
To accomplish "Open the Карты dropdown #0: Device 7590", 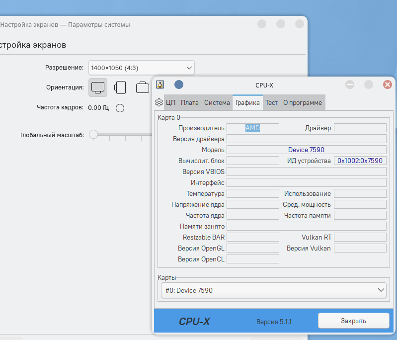I will click(274, 290).
